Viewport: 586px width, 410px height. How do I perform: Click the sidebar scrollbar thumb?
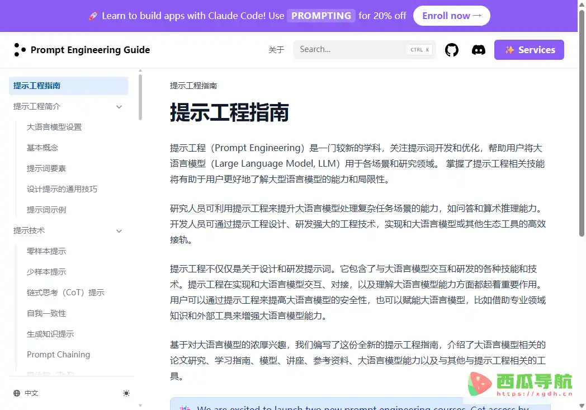tap(140, 97)
